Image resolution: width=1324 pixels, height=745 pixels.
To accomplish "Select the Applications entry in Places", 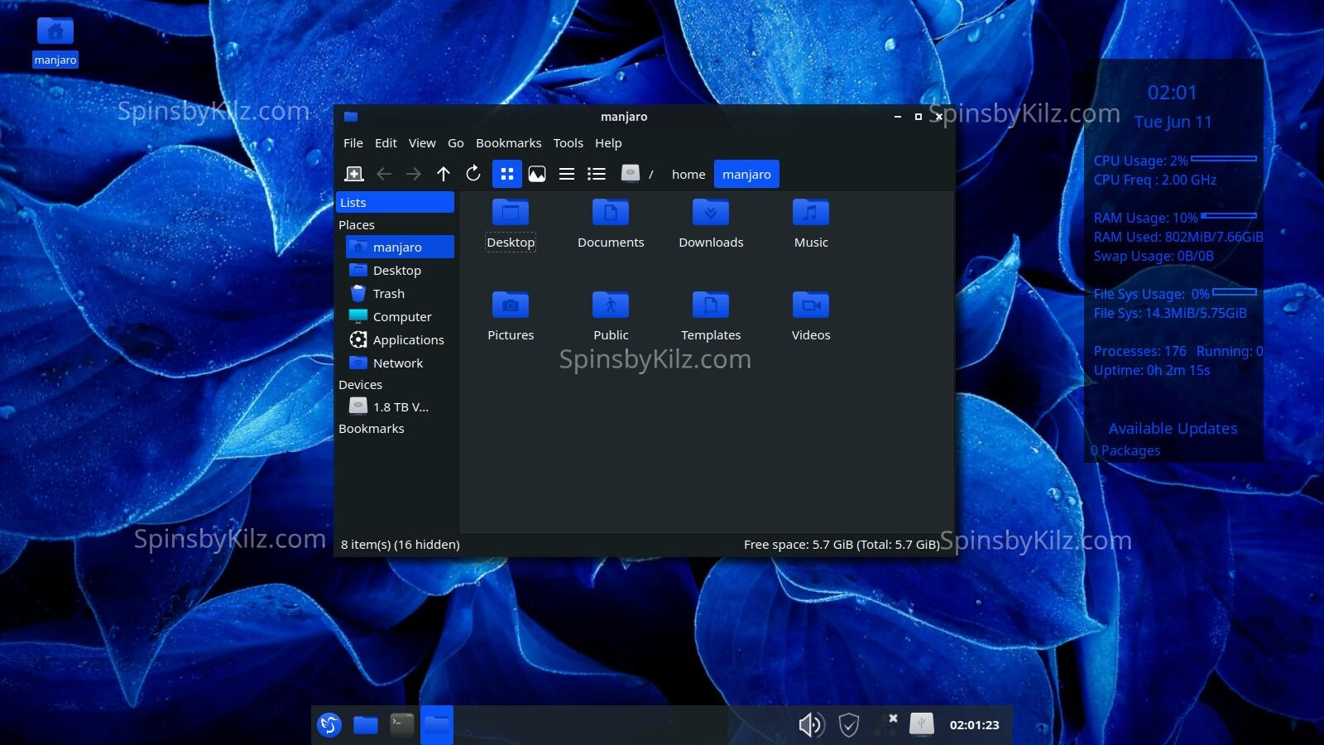I will tap(408, 340).
